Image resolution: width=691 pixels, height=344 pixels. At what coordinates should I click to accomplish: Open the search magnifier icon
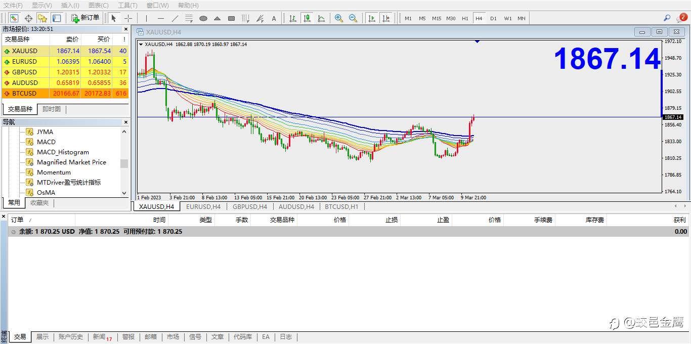point(667,18)
